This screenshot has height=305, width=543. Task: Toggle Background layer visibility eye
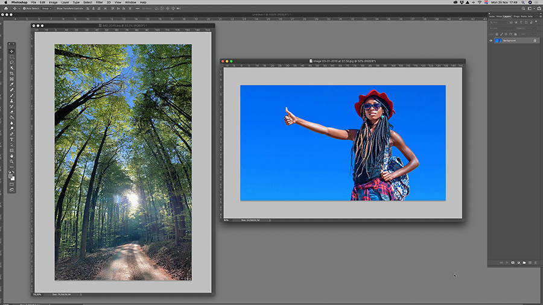(491, 40)
